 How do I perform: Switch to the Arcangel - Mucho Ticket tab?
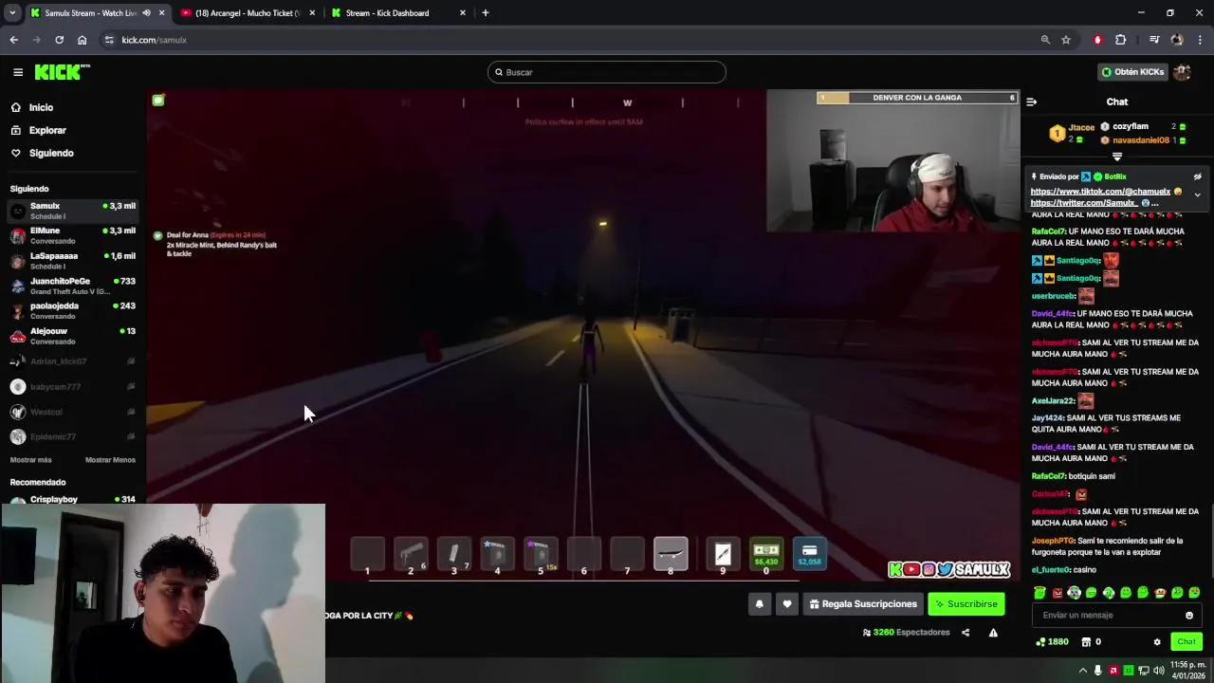click(x=247, y=12)
